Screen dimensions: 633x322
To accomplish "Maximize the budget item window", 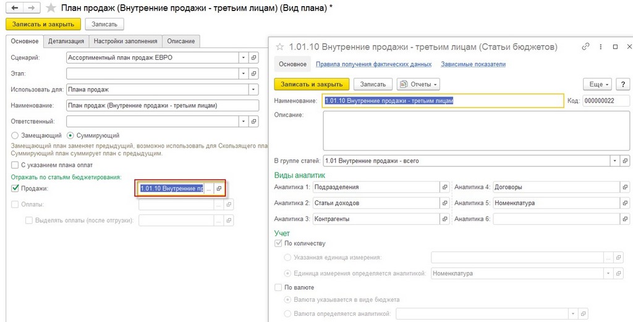I will pyautogui.click(x=615, y=47).
